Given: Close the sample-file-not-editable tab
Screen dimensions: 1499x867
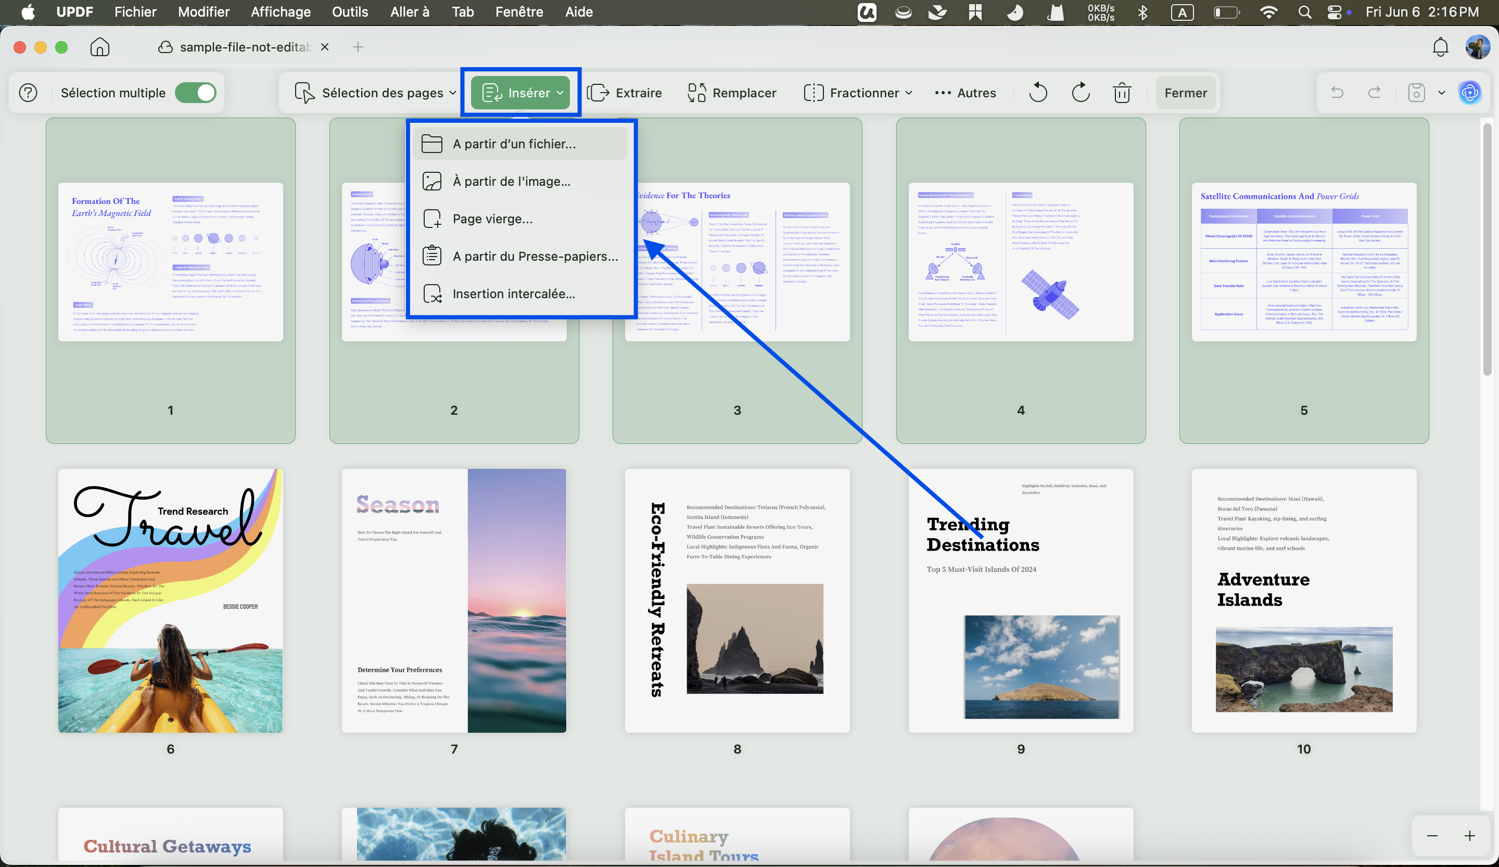Looking at the screenshot, I should (x=325, y=47).
